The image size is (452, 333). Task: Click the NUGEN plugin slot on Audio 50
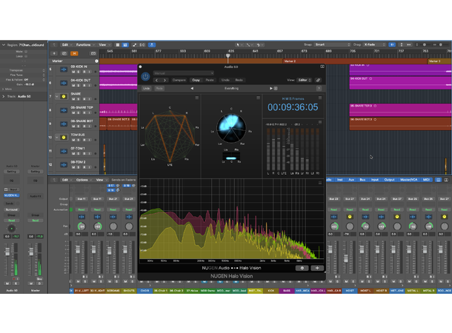pos(12,195)
